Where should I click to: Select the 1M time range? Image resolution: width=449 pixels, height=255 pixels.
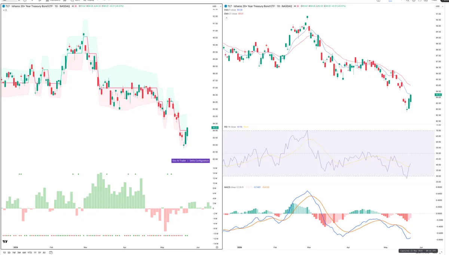pos(14,253)
